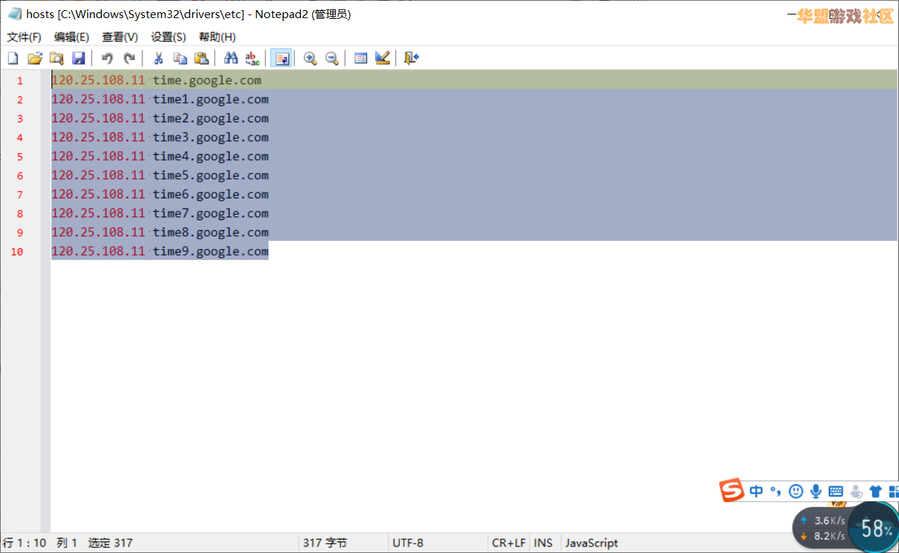Viewport: 899px width, 553px height.
Task: Open the Replace dialog icon
Action: coord(253,59)
